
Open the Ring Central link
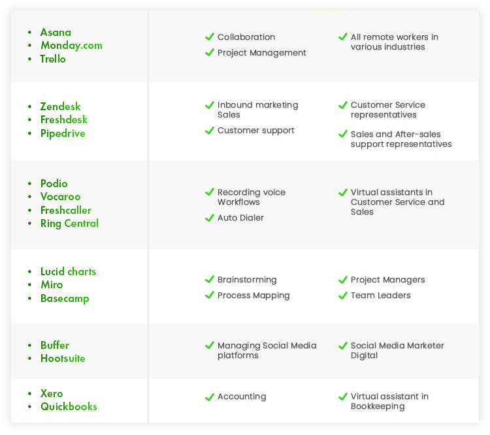(69, 224)
